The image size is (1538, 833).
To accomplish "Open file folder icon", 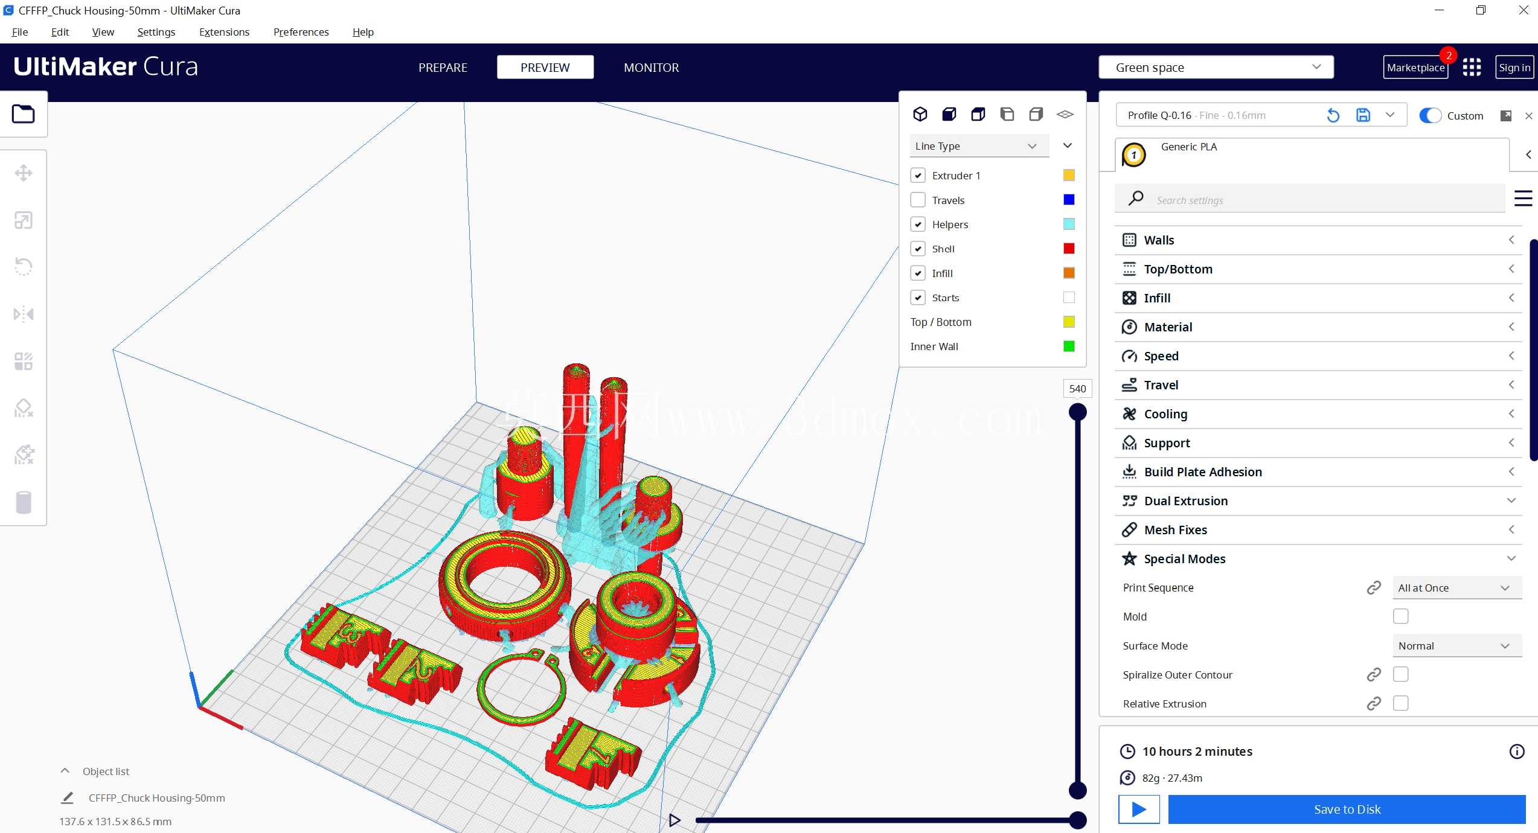I will tap(24, 113).
